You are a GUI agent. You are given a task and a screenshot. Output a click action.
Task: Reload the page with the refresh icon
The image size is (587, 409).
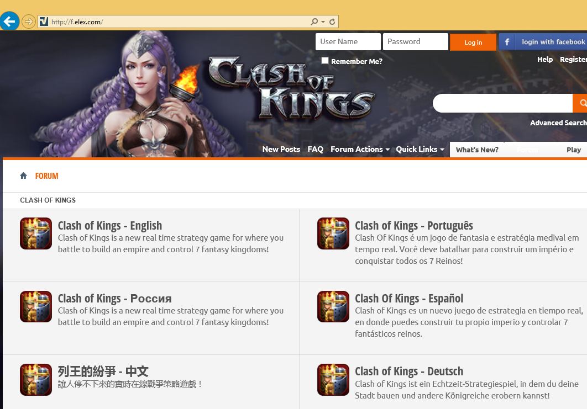click(332, 22)
